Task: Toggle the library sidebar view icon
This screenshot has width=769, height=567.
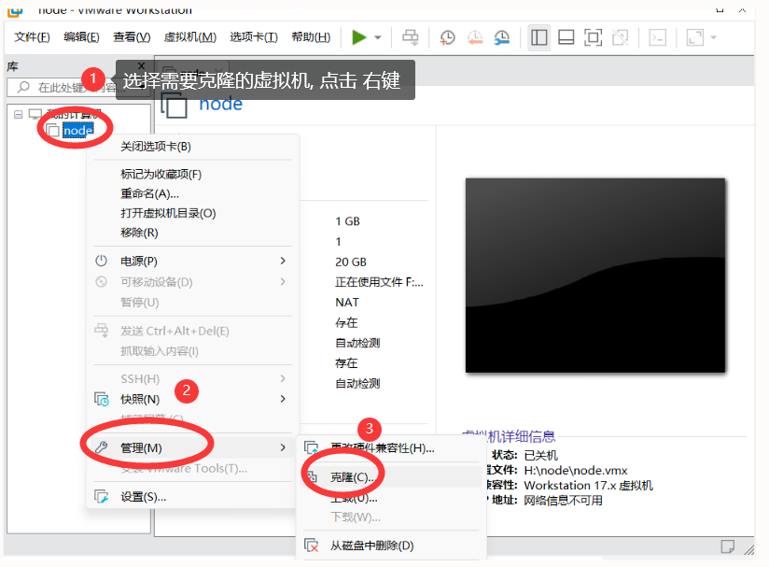Action: pyautogui.click(x=538, y=37)
